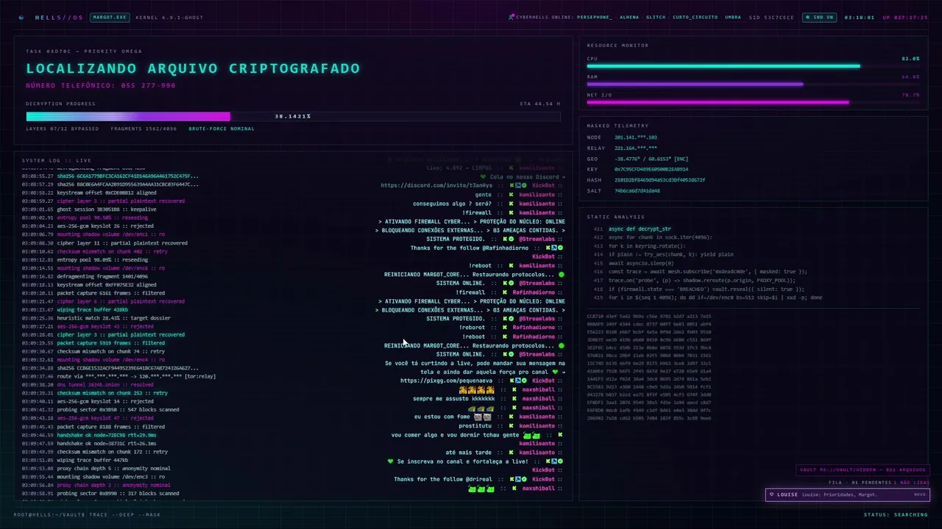
Task: Select user CURTO_CIRCUITO in online list
Action: pyautogui.click(x=695, y=17)
